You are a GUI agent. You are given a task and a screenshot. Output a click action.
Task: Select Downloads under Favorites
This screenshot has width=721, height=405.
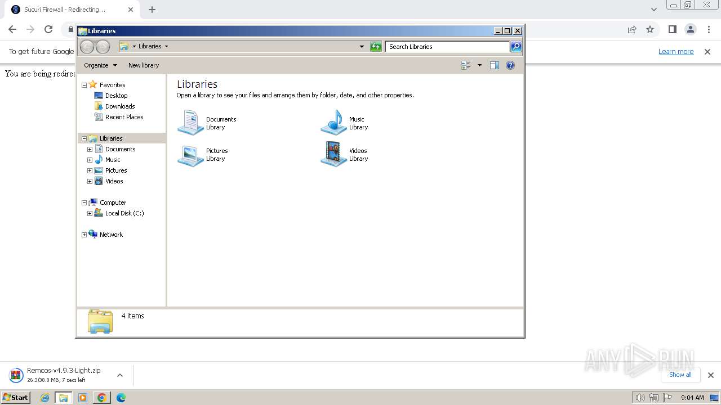(x=120, y=106)
